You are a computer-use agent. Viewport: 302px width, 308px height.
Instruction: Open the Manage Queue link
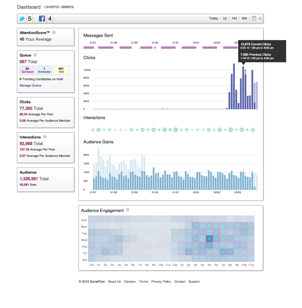(30, 85)
